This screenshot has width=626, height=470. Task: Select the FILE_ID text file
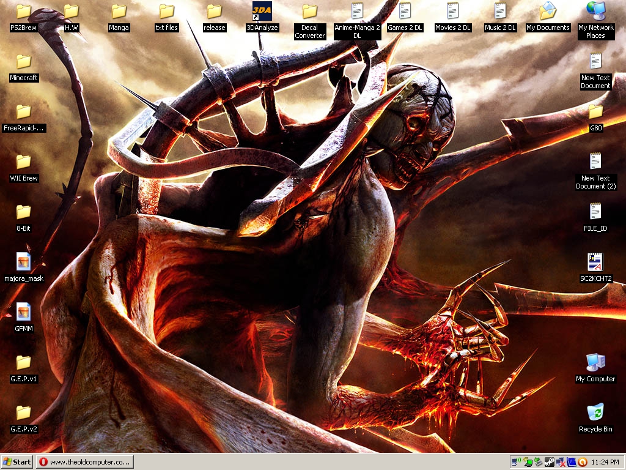pyautogui.click(x=595, y=212)
